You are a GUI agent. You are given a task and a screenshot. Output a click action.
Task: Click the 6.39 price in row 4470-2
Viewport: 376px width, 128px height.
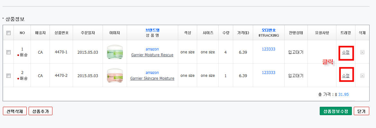(x=243, y=76)
